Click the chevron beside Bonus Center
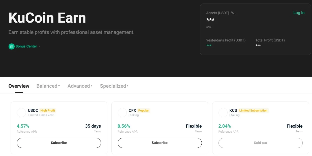Screen dimensions: 312x156 coord(39,46)
